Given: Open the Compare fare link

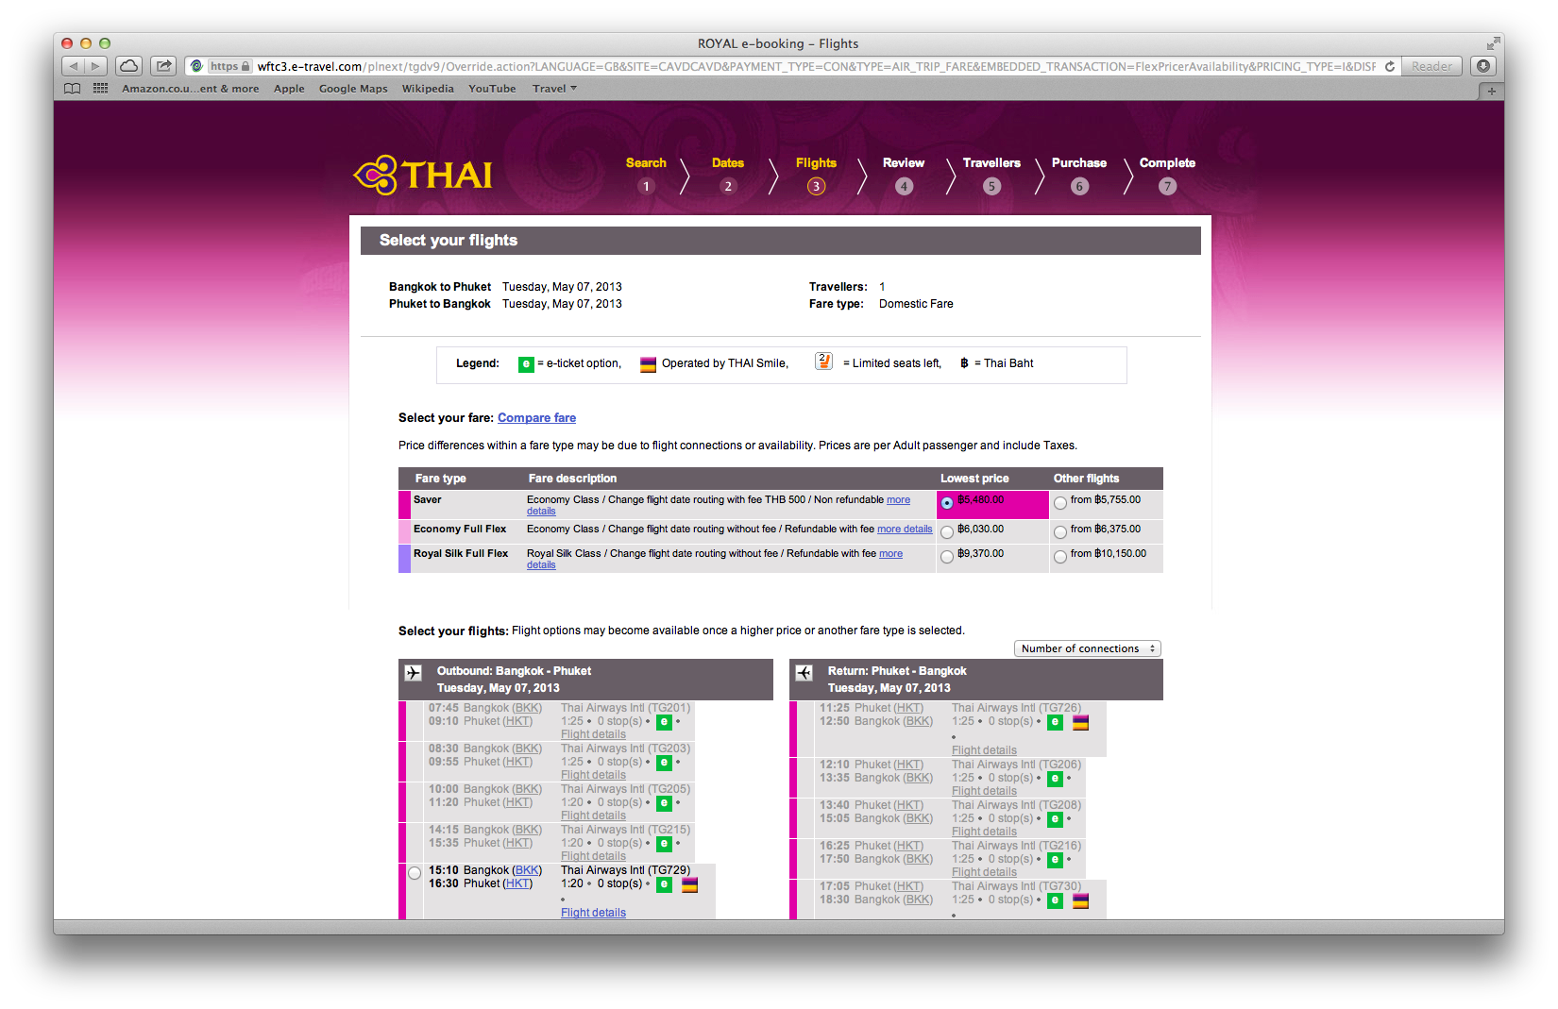Looking at the screenshot, I should (536, 418).
